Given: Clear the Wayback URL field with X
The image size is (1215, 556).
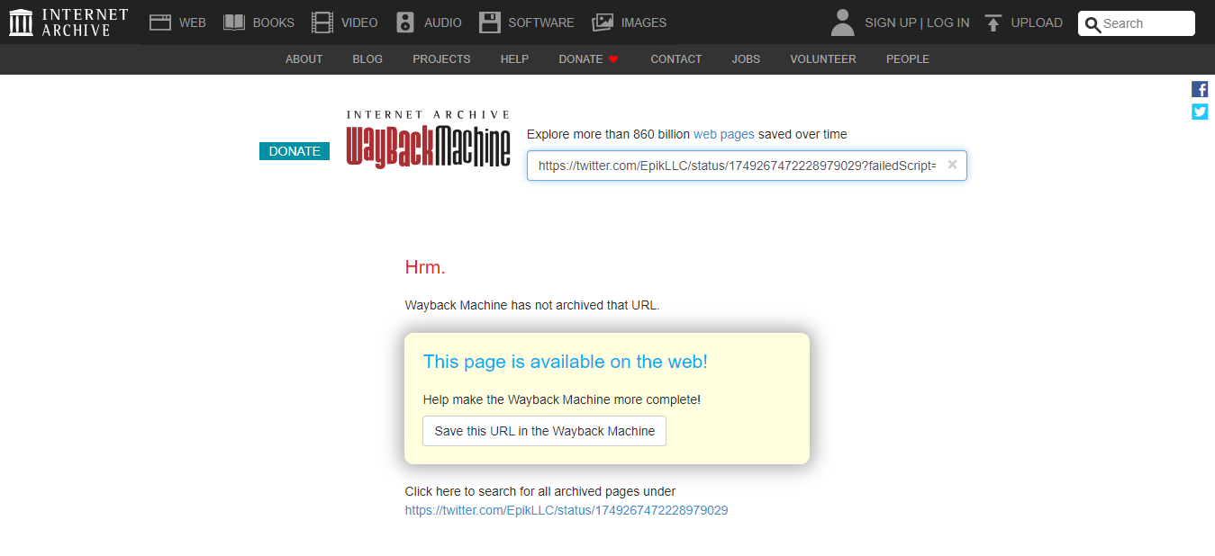Looking at the screenshot, I should 952,165.
